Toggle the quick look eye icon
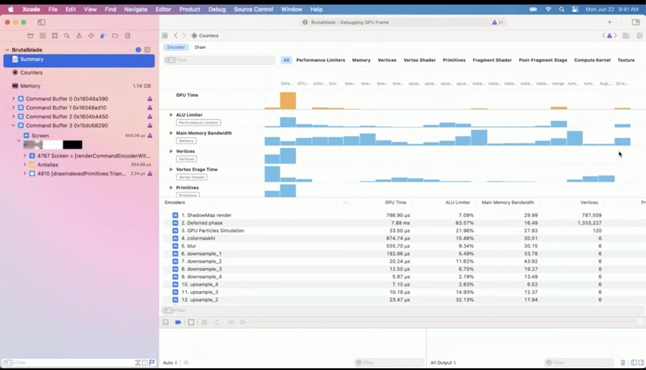 [186, 362]
